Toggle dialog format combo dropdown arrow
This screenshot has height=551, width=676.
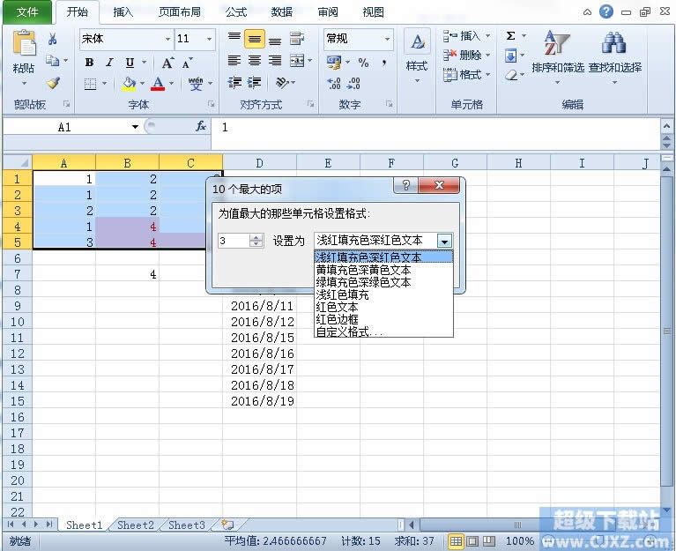444,241
